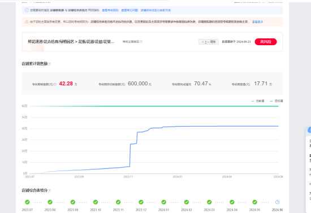Viewport: 311px width, 213px height.
Task: Click the 17.71 万 gap value
Action: click(x=263, y=84)
